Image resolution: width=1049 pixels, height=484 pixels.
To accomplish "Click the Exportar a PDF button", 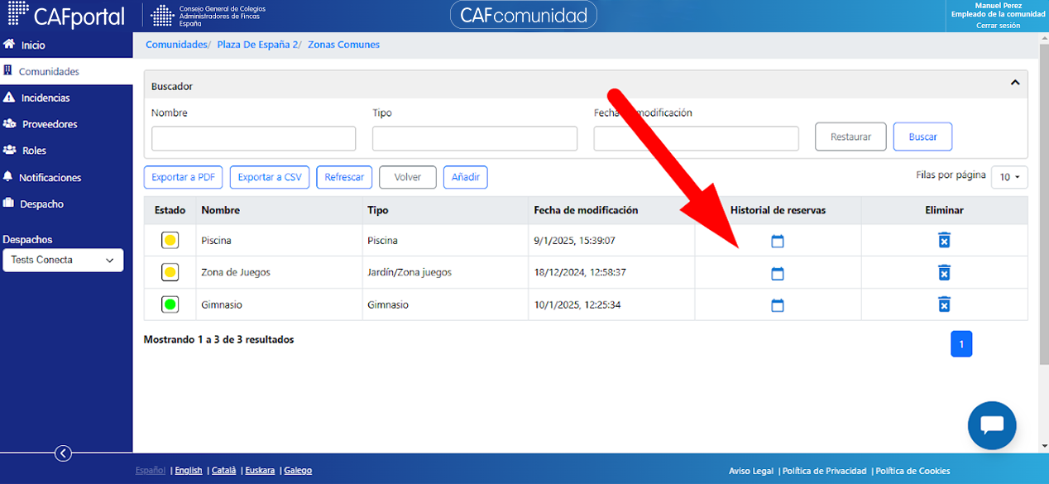I will pyautogui.click(x=183, y=177).
